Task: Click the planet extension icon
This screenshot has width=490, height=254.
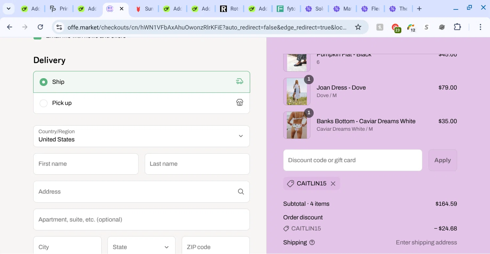Action: click(x=442, y=27)
